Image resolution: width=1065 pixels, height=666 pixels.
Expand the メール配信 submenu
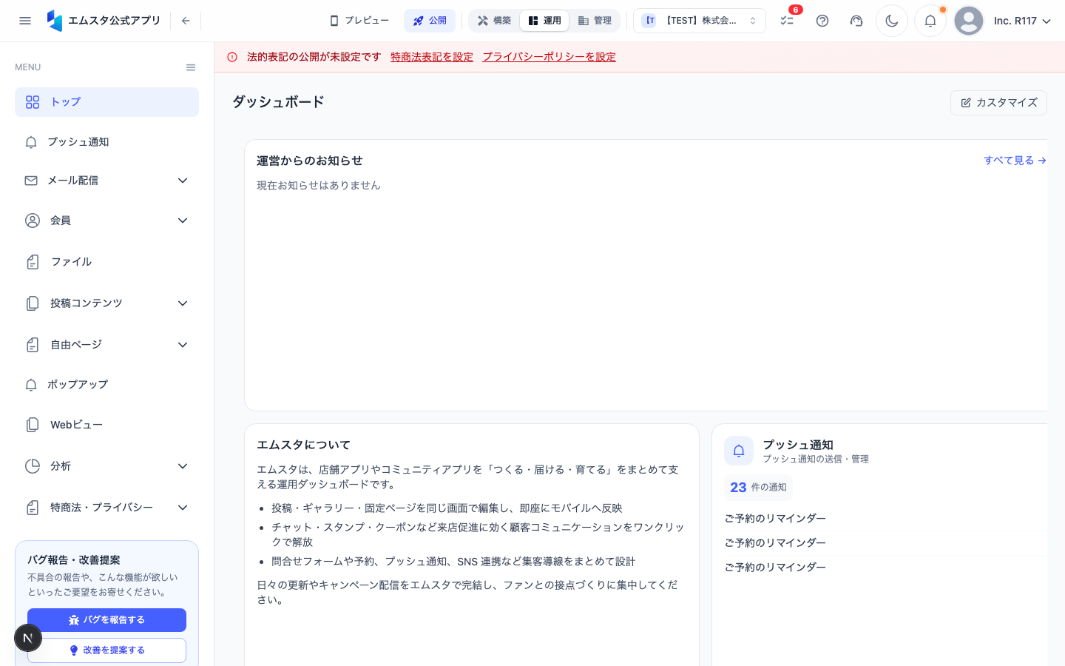[106, 181]
